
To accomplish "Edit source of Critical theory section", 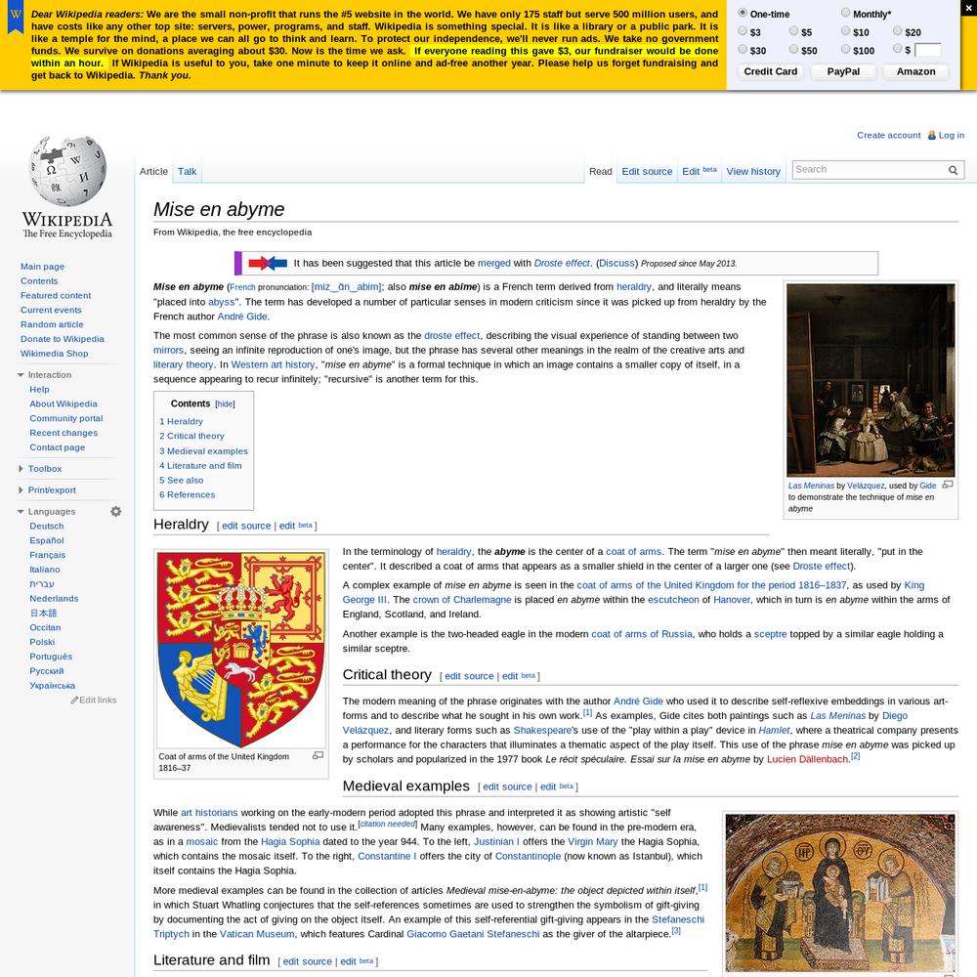I will 469,676.
